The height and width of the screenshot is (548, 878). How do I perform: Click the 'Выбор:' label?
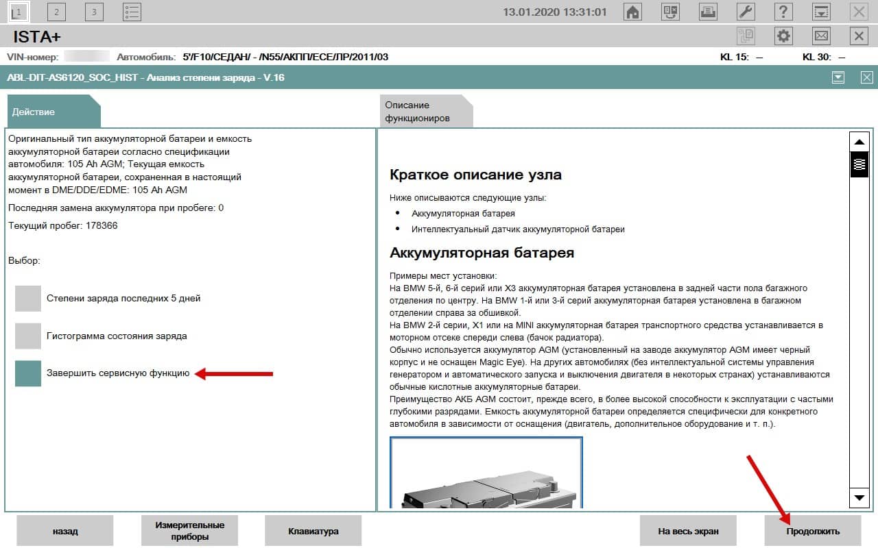click(25, 261)
